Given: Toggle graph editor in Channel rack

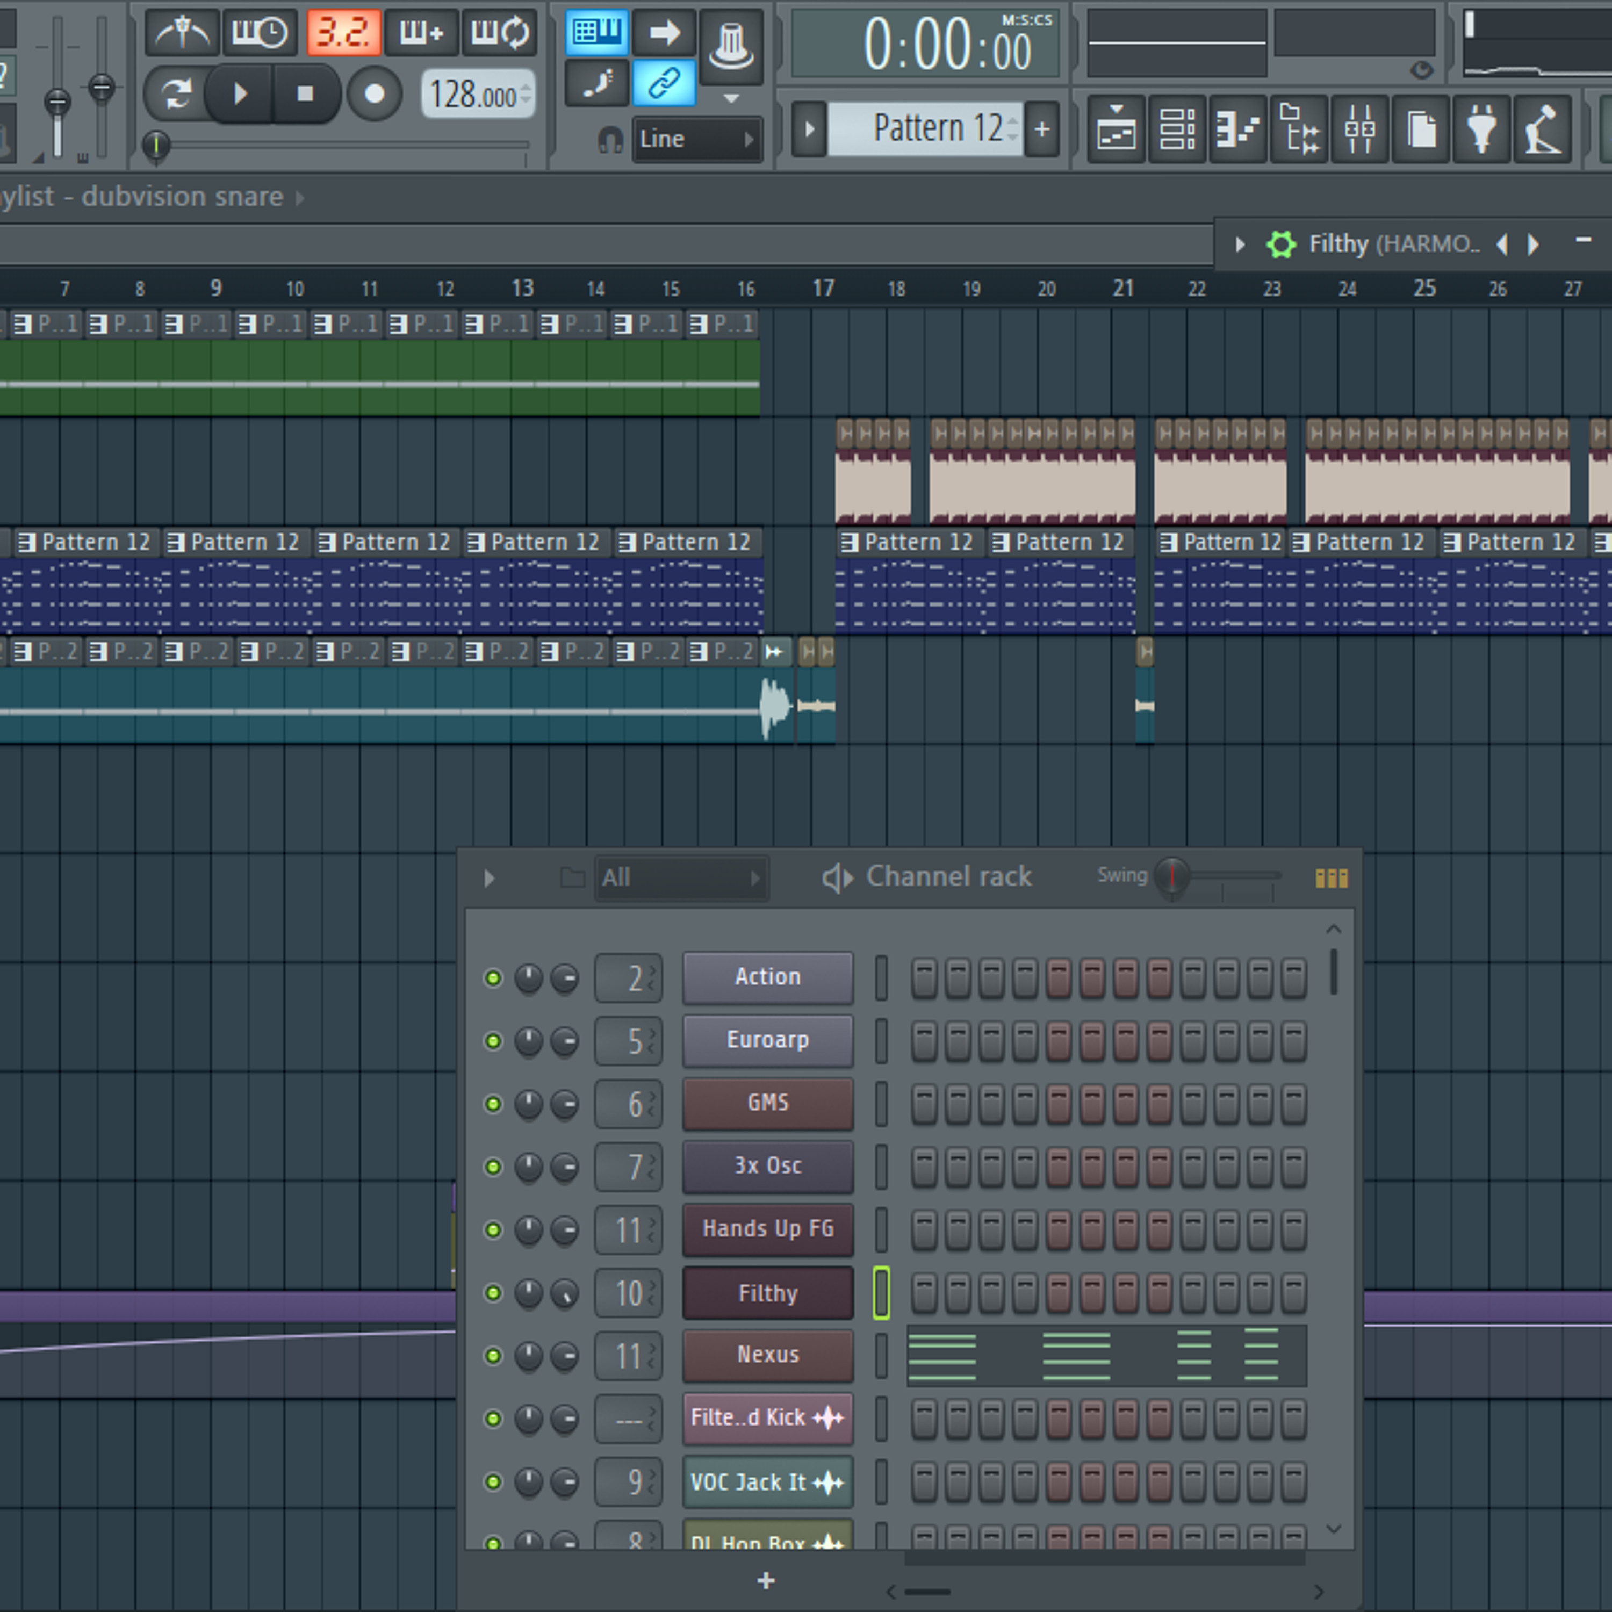Looking at the screenshot, I should tap(1332, 878).
